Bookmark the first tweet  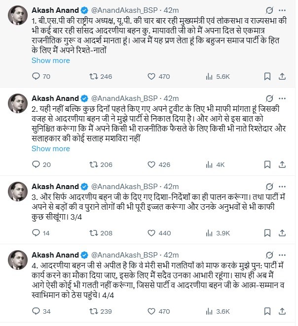(267, 76)
